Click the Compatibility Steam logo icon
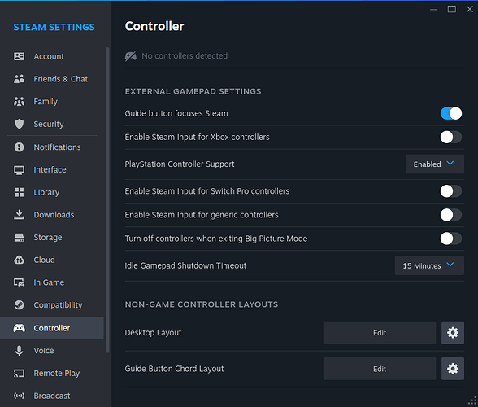Image resolution: width=478 pixels, height=407 pixels. [19, 304]
